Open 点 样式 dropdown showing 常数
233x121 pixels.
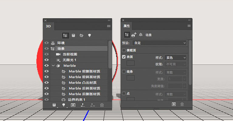pos(176,94)
